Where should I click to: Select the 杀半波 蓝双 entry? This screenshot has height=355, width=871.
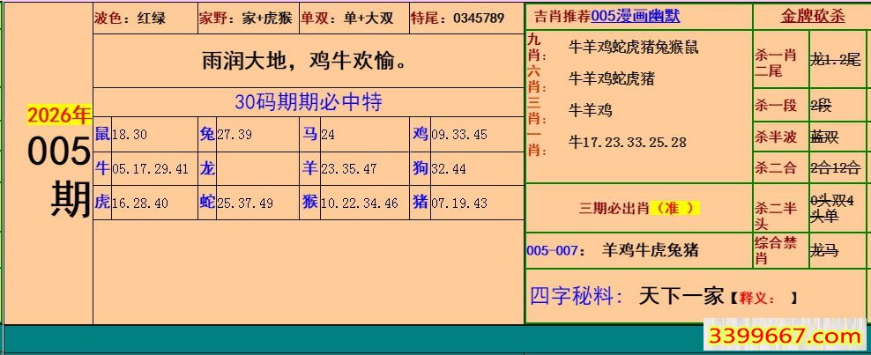click(x=809, y=137)
